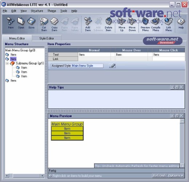189x182 pixels.
Task: Click the Cut Item toolbar icon
Action: tap(44, 24)
